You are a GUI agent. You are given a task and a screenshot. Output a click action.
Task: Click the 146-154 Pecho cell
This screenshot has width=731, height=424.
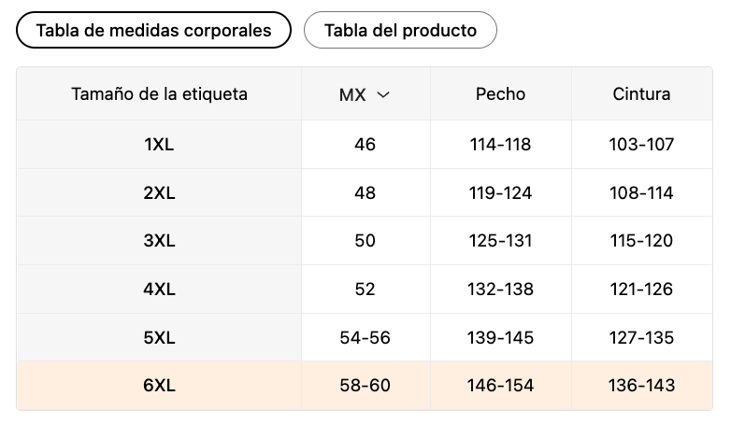(x=500, y=386)
